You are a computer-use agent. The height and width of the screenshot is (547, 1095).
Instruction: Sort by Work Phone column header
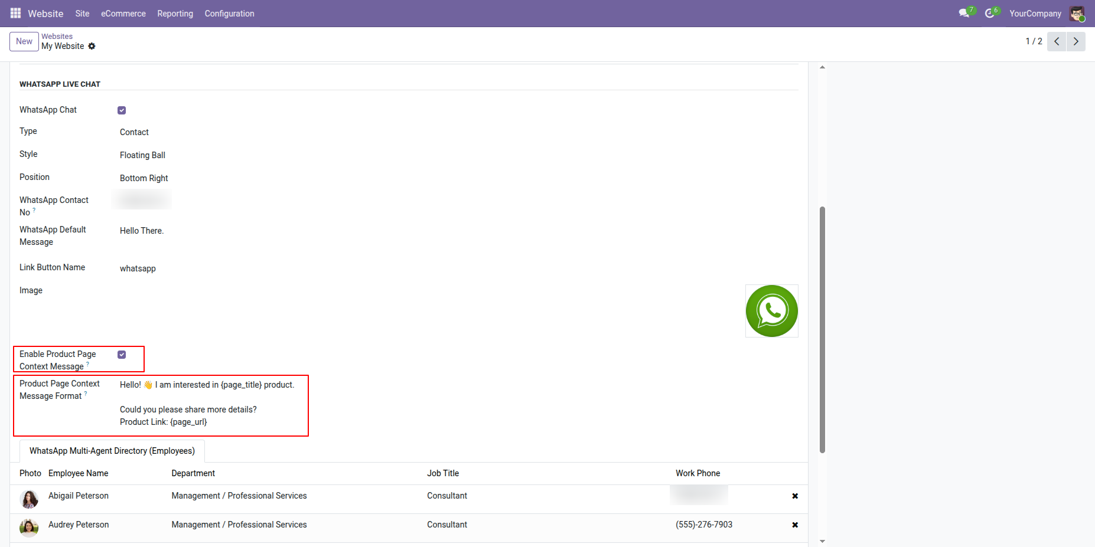click(x=698, y=473)
